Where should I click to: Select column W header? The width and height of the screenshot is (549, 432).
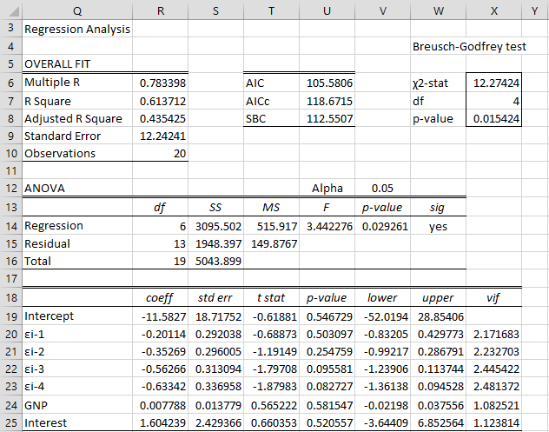(x=439, y=10)
